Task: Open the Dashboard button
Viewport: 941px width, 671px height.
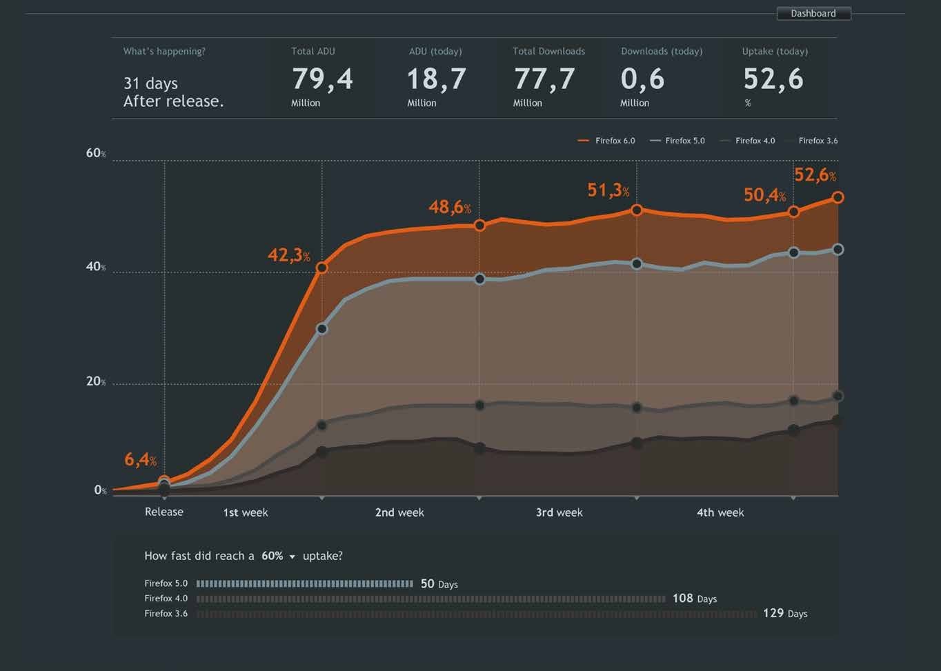Action: click(813, 13)
